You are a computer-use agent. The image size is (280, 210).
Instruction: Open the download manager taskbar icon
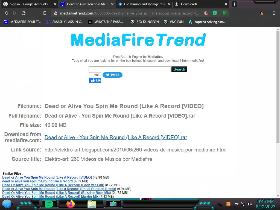point(113,204)
